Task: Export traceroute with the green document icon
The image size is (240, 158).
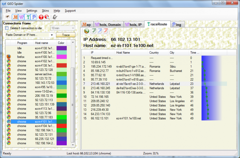Action: pos(94,31)
